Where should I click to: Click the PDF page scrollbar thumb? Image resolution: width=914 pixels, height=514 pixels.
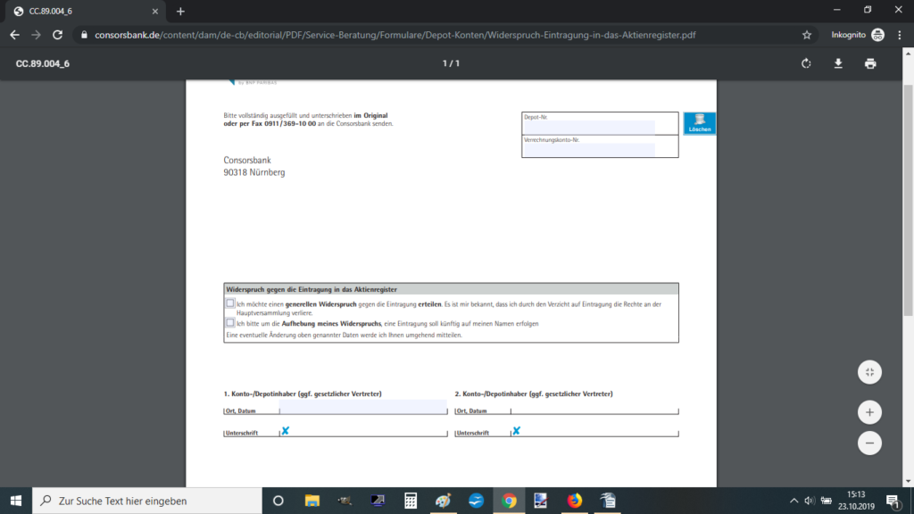click(908, 200)
